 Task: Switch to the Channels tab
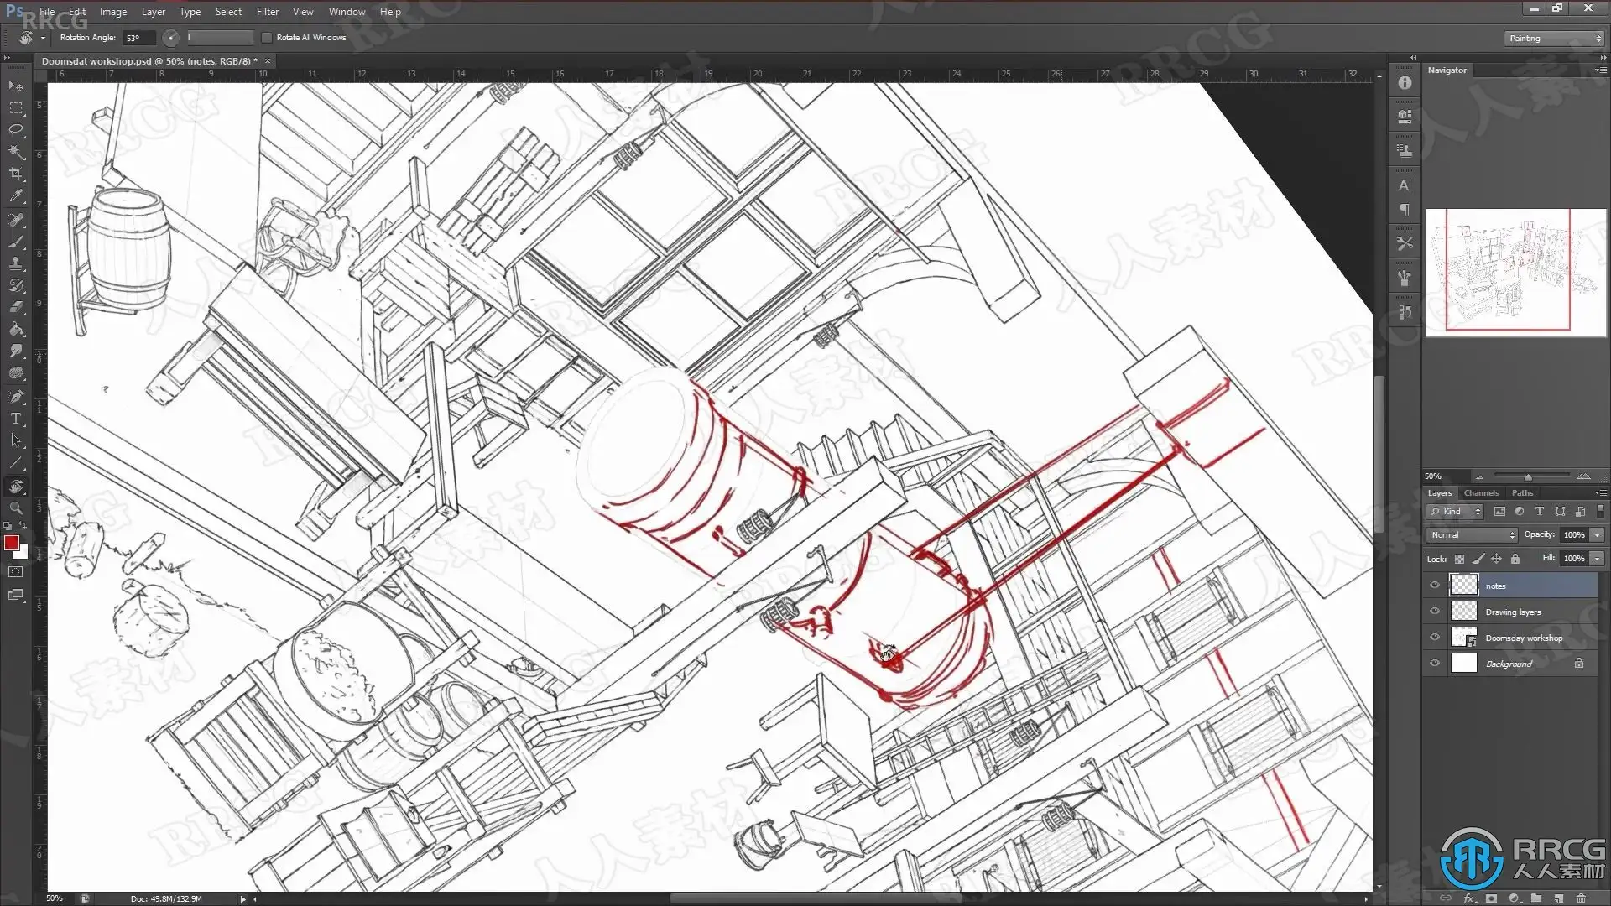point(1481,493)
